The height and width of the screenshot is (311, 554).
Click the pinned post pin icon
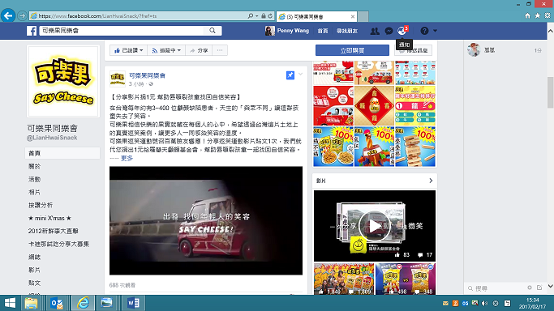[x=290, y=75]
